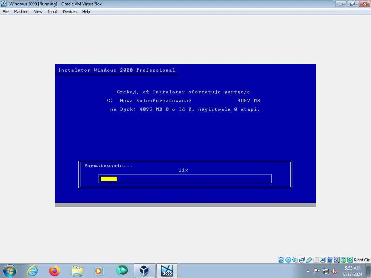Click the CPU virtualization status icon
Viewport: 371px width, 278px height.
point(336,260)
